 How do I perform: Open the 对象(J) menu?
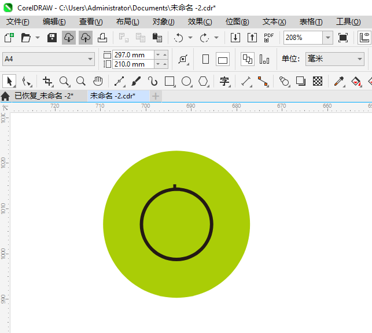pos(164,22)
